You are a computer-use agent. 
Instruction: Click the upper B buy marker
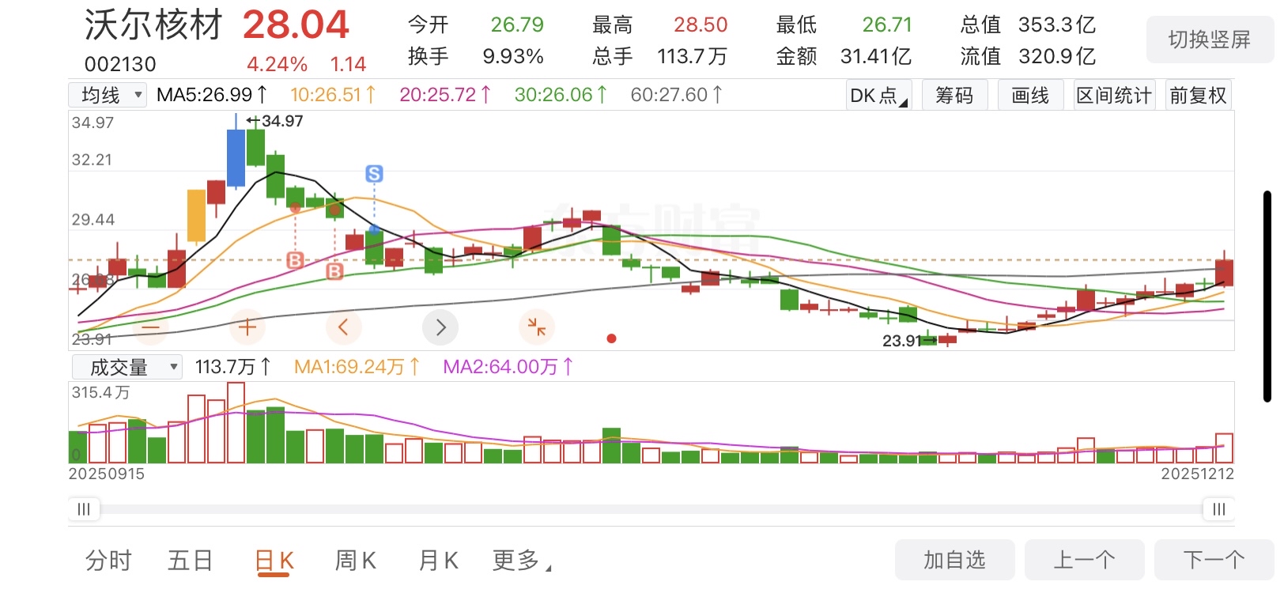[x=295, y=260]
